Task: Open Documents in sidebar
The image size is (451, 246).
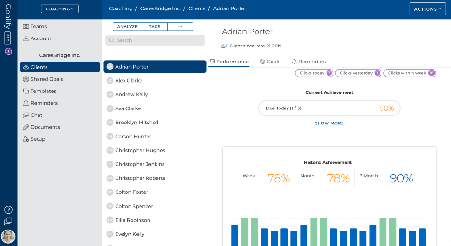Action: [x=60, y=127]
